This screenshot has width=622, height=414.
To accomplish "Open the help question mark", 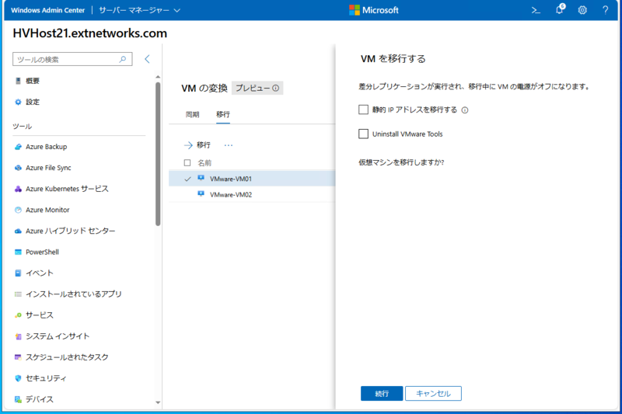I will pos(606,10).
